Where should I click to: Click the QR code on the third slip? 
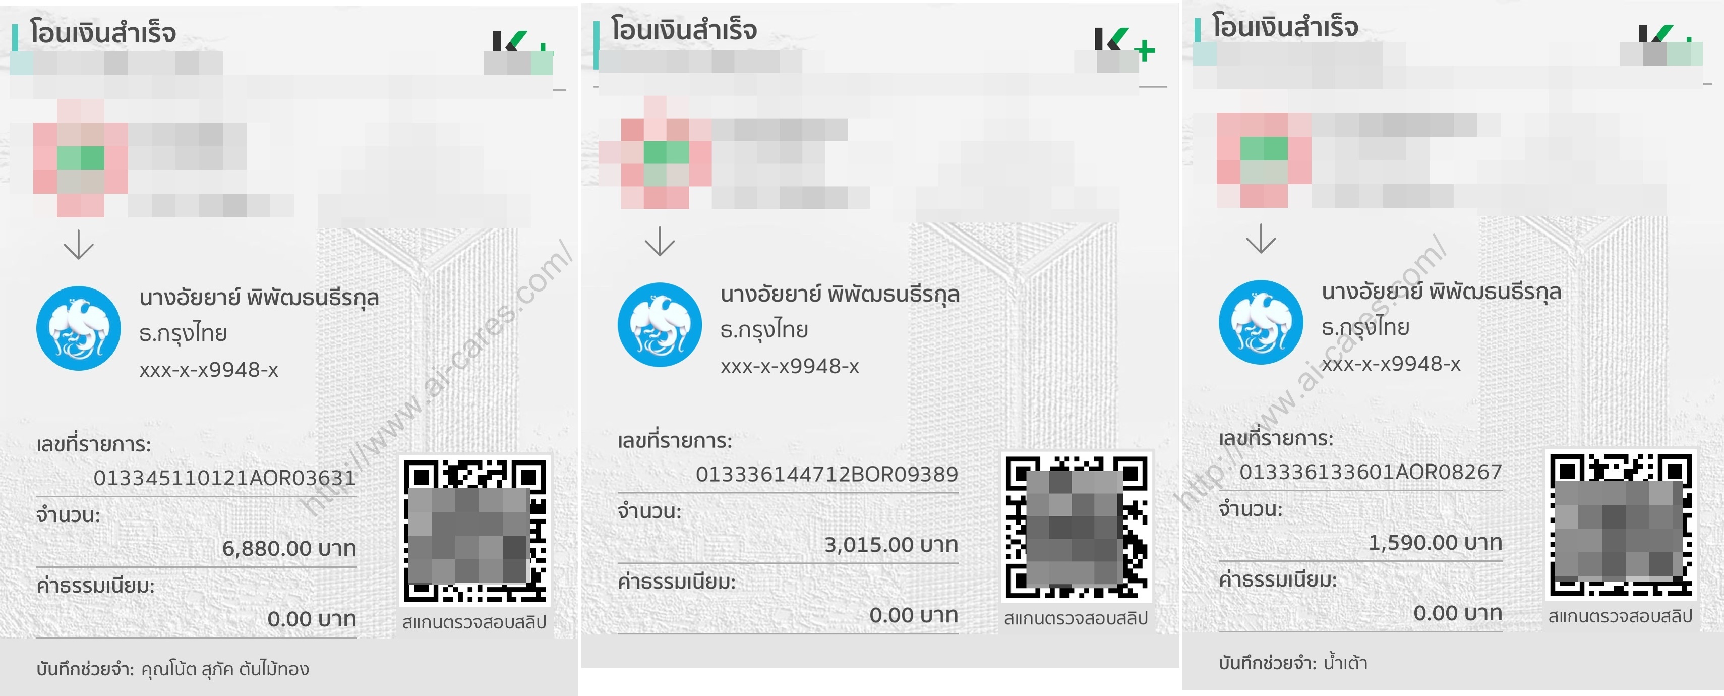click(x=1621, y=525)
